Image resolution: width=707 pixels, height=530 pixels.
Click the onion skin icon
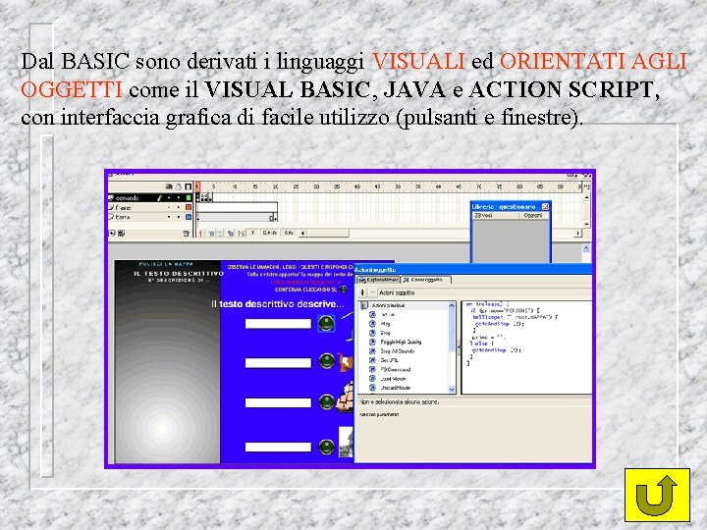tap(211, 233)
